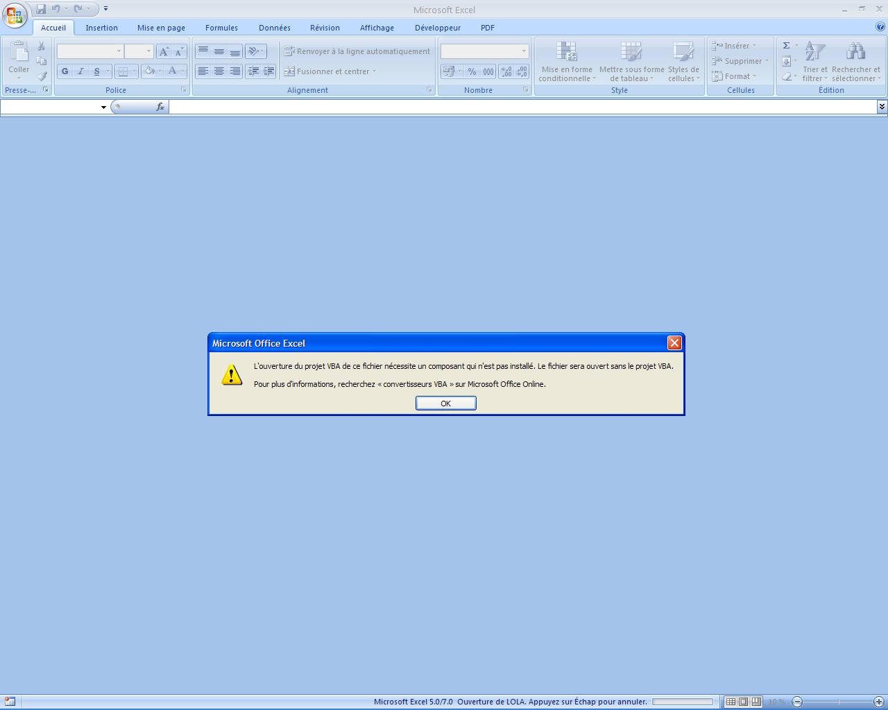Click the zoom slider in the status bar
Viewport: 888px width, 710px height.
[x=838, y=702]
